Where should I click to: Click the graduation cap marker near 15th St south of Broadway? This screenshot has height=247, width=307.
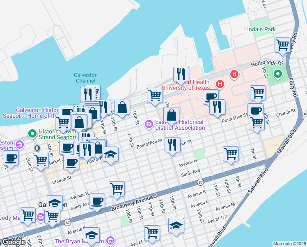tap(176, 226)
